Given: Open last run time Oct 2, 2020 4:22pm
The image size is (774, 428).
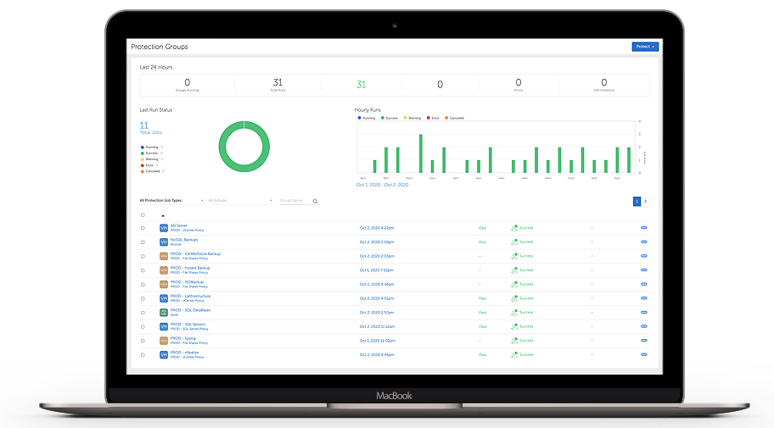Looking at the screenshot, I should tap(377, 228).
